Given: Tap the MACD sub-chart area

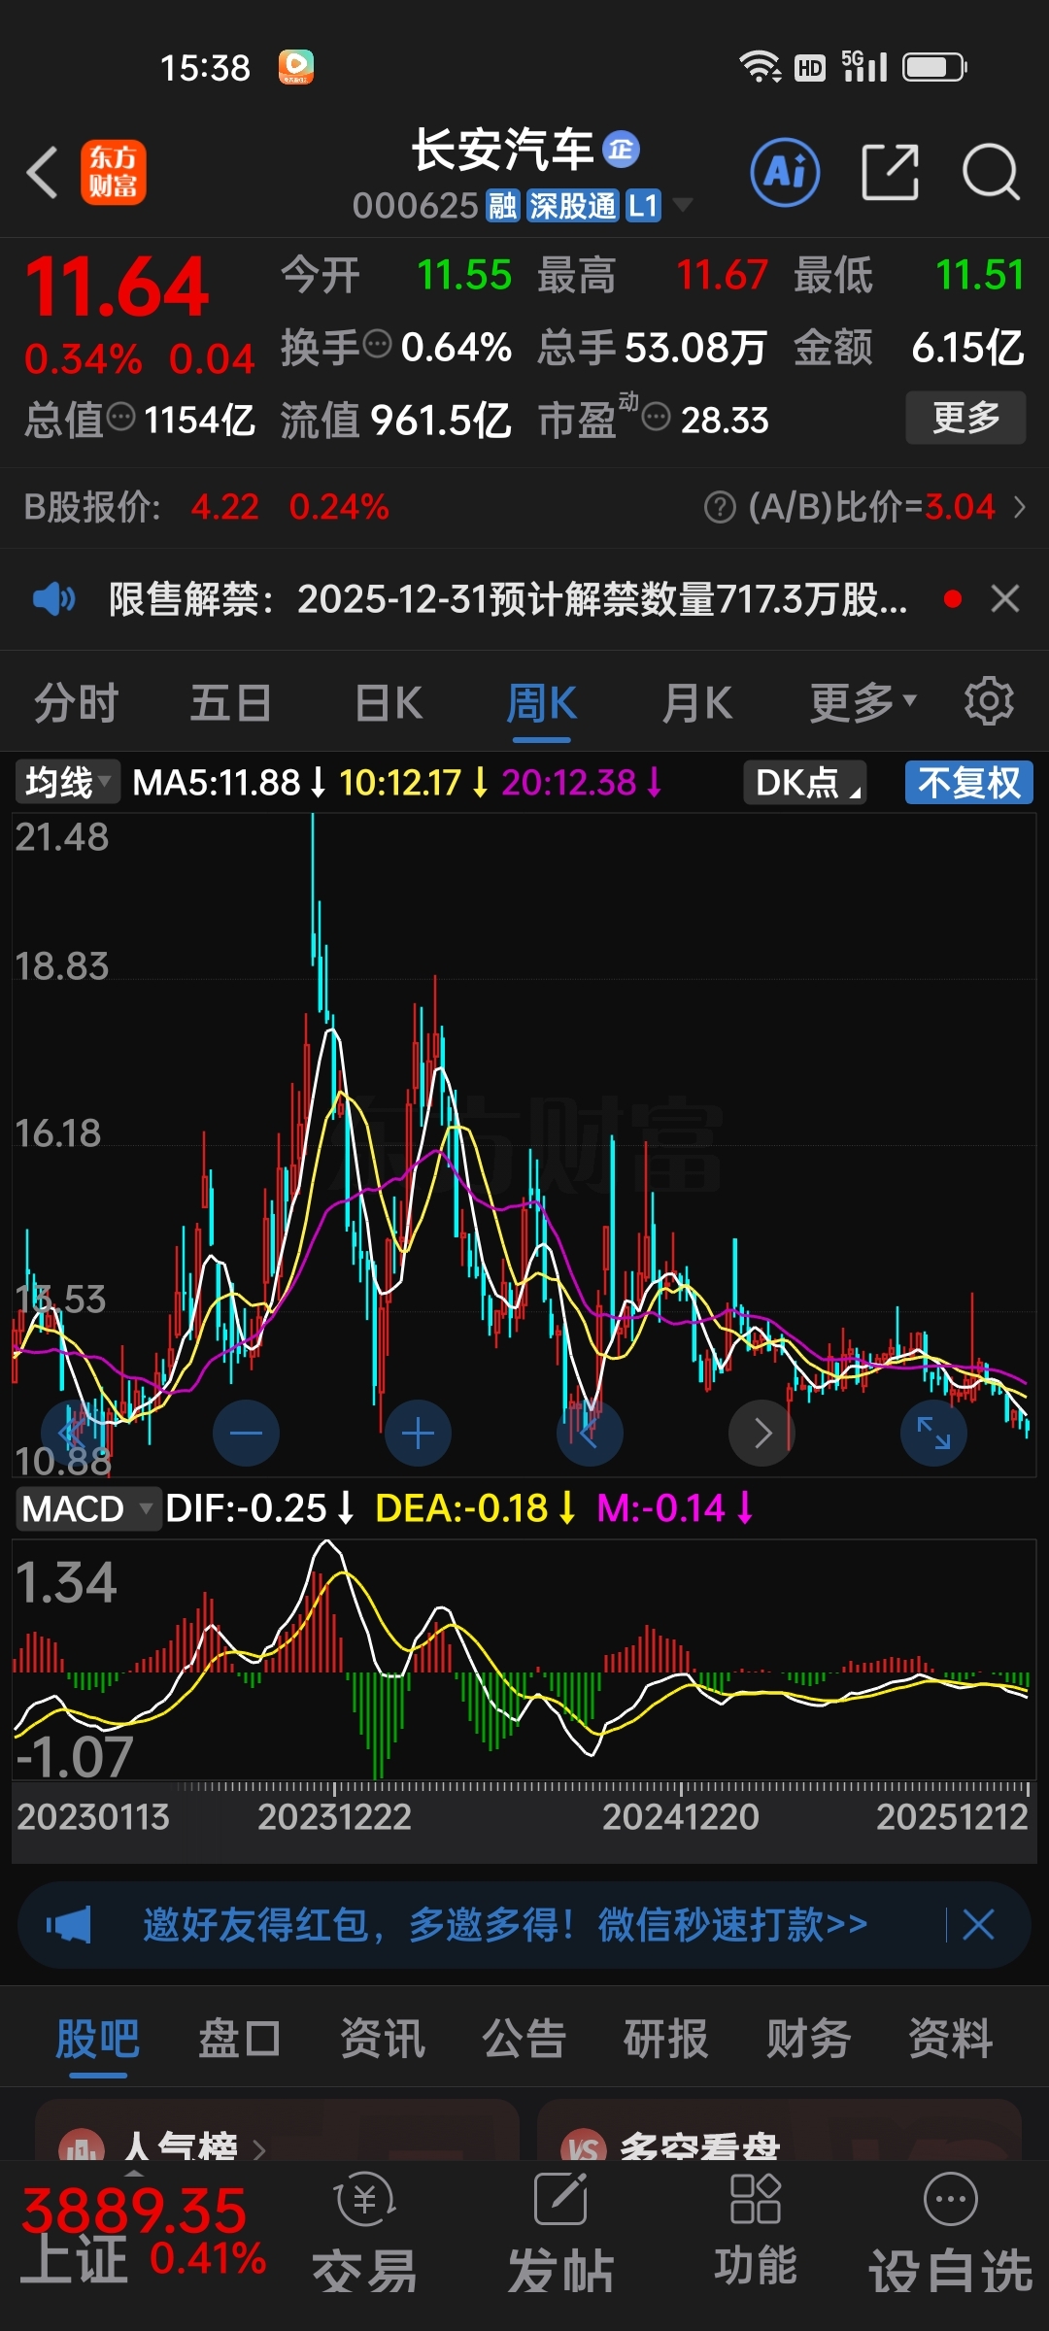Looking at the screenshot, I should (524, 1660).
